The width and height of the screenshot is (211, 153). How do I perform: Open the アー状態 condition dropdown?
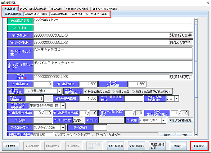(163, 120)
